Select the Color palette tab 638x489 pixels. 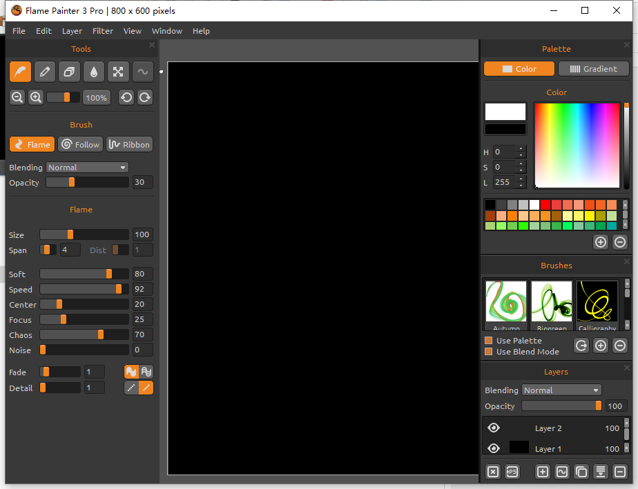[x=519, y=69]
